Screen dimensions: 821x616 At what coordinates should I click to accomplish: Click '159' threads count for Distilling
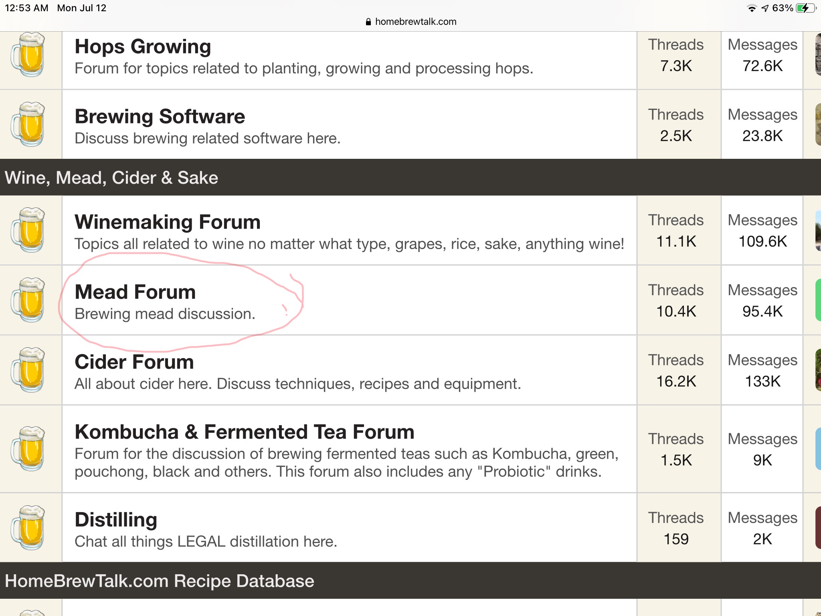676,539
